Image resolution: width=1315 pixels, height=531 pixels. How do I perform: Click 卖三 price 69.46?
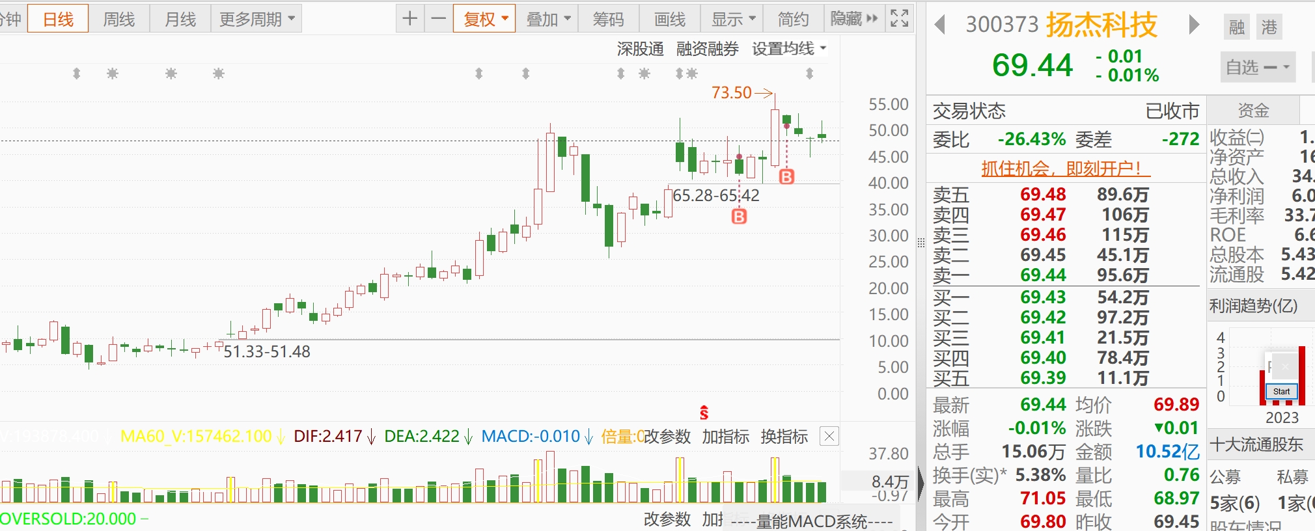[1043, 234]
